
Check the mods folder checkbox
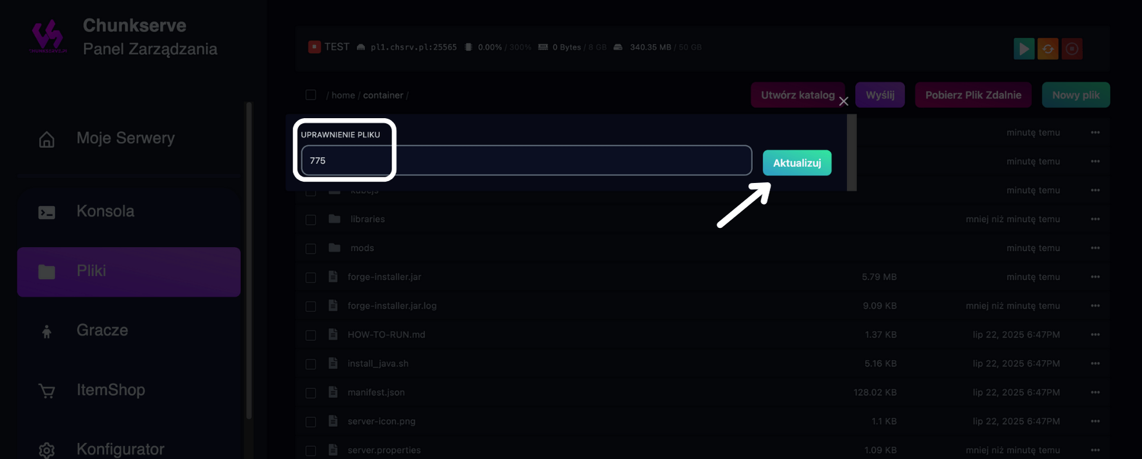click(311, 248)
